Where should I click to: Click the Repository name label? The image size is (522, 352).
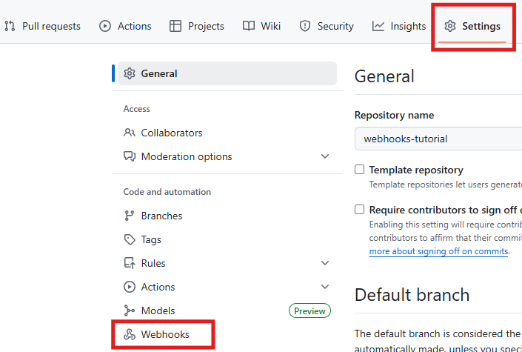(394, 115)
